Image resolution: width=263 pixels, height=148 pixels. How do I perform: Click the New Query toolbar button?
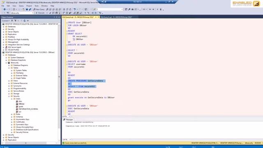click(39, 9)
